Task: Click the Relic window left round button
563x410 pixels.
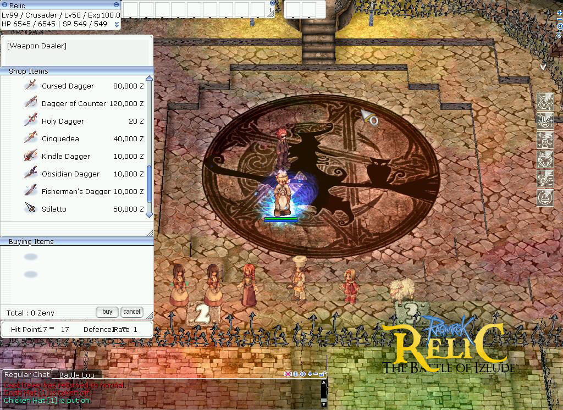Action: 4,4
